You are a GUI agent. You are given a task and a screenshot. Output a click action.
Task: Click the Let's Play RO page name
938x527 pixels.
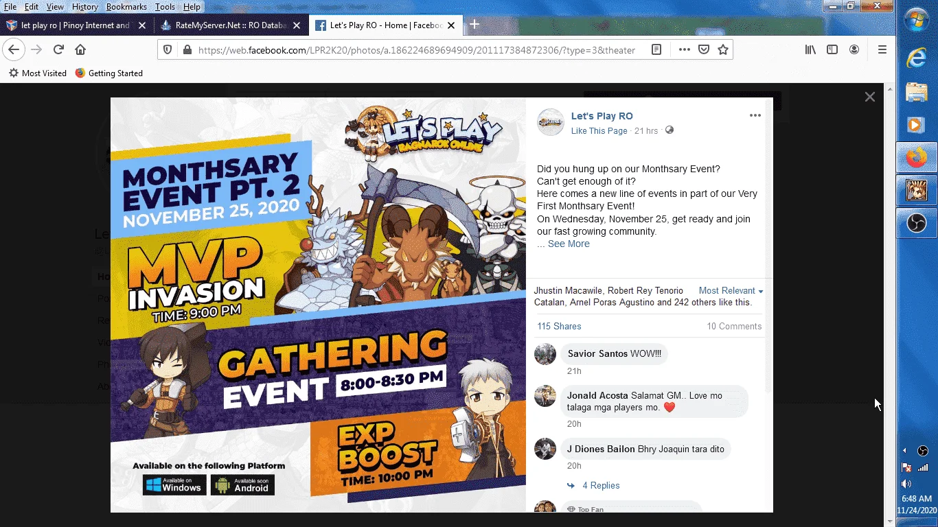coord(602,116)
